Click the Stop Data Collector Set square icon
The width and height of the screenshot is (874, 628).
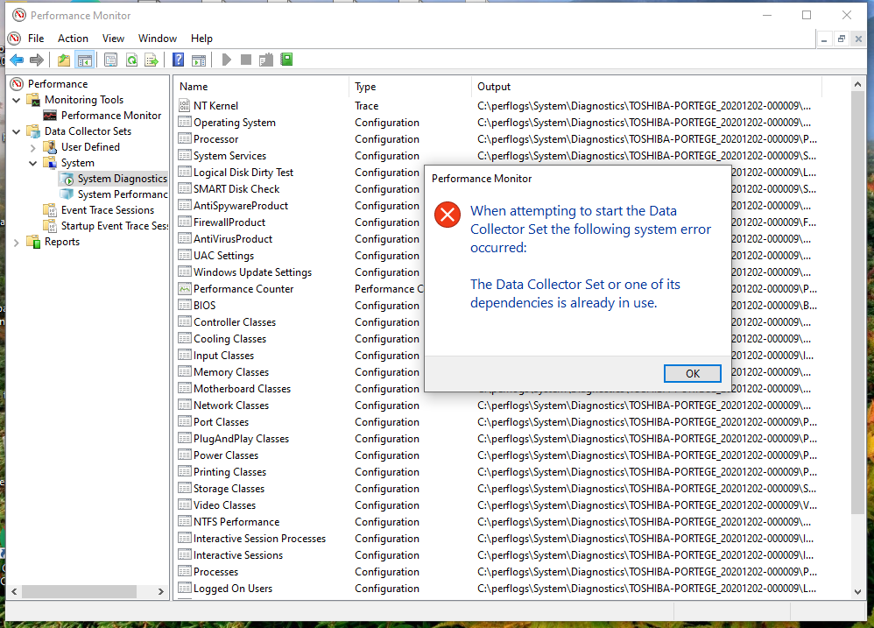pos(246,60)
